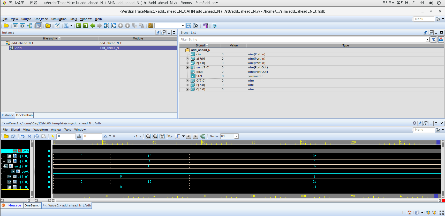Click the green back arrow in the toolbar
This screenshot has height=216, width=445.
pos(92,26)
